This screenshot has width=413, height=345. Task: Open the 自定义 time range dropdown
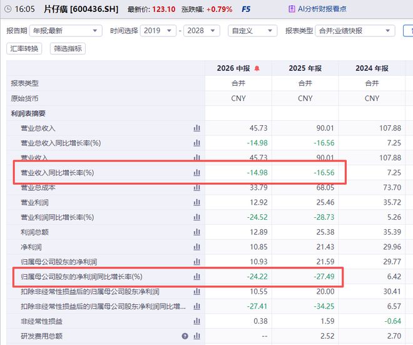253,31
